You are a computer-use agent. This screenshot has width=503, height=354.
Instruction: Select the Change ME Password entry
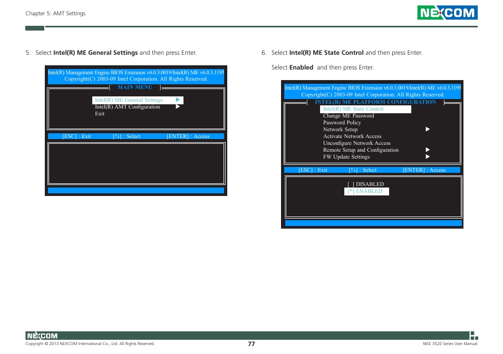pos(349,116)
